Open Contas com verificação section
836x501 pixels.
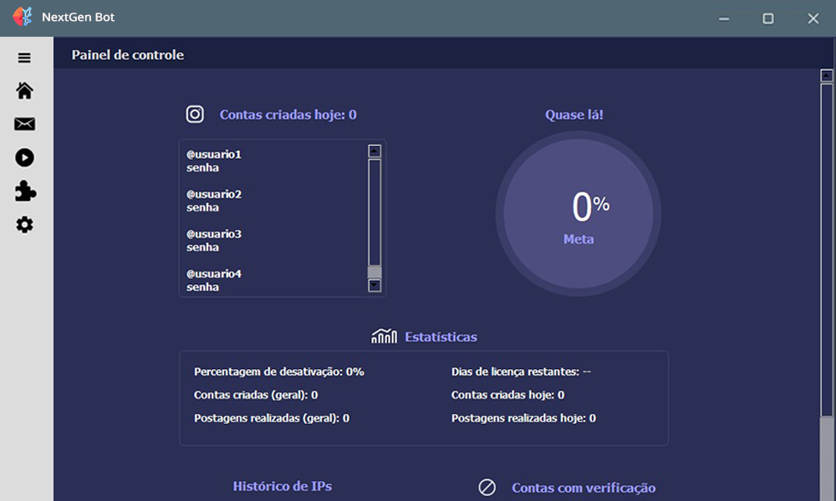(584, 488)
